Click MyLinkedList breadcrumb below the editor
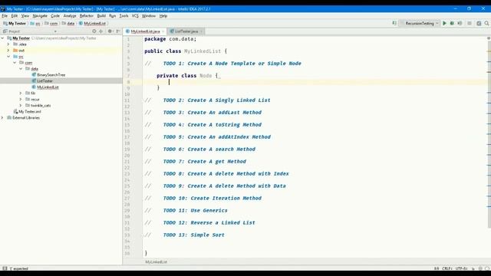Image resolution: width=491 pixels, height=276 pixels. coord(156,262)
